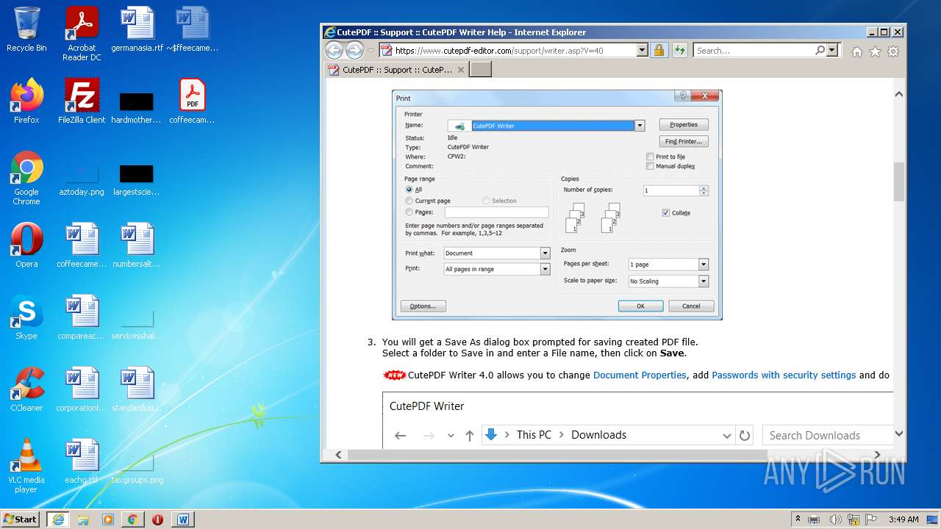The width and height of the screenshot is (941, 529).
Task: Select Current page radio button
Action: [x=409, y=201]
